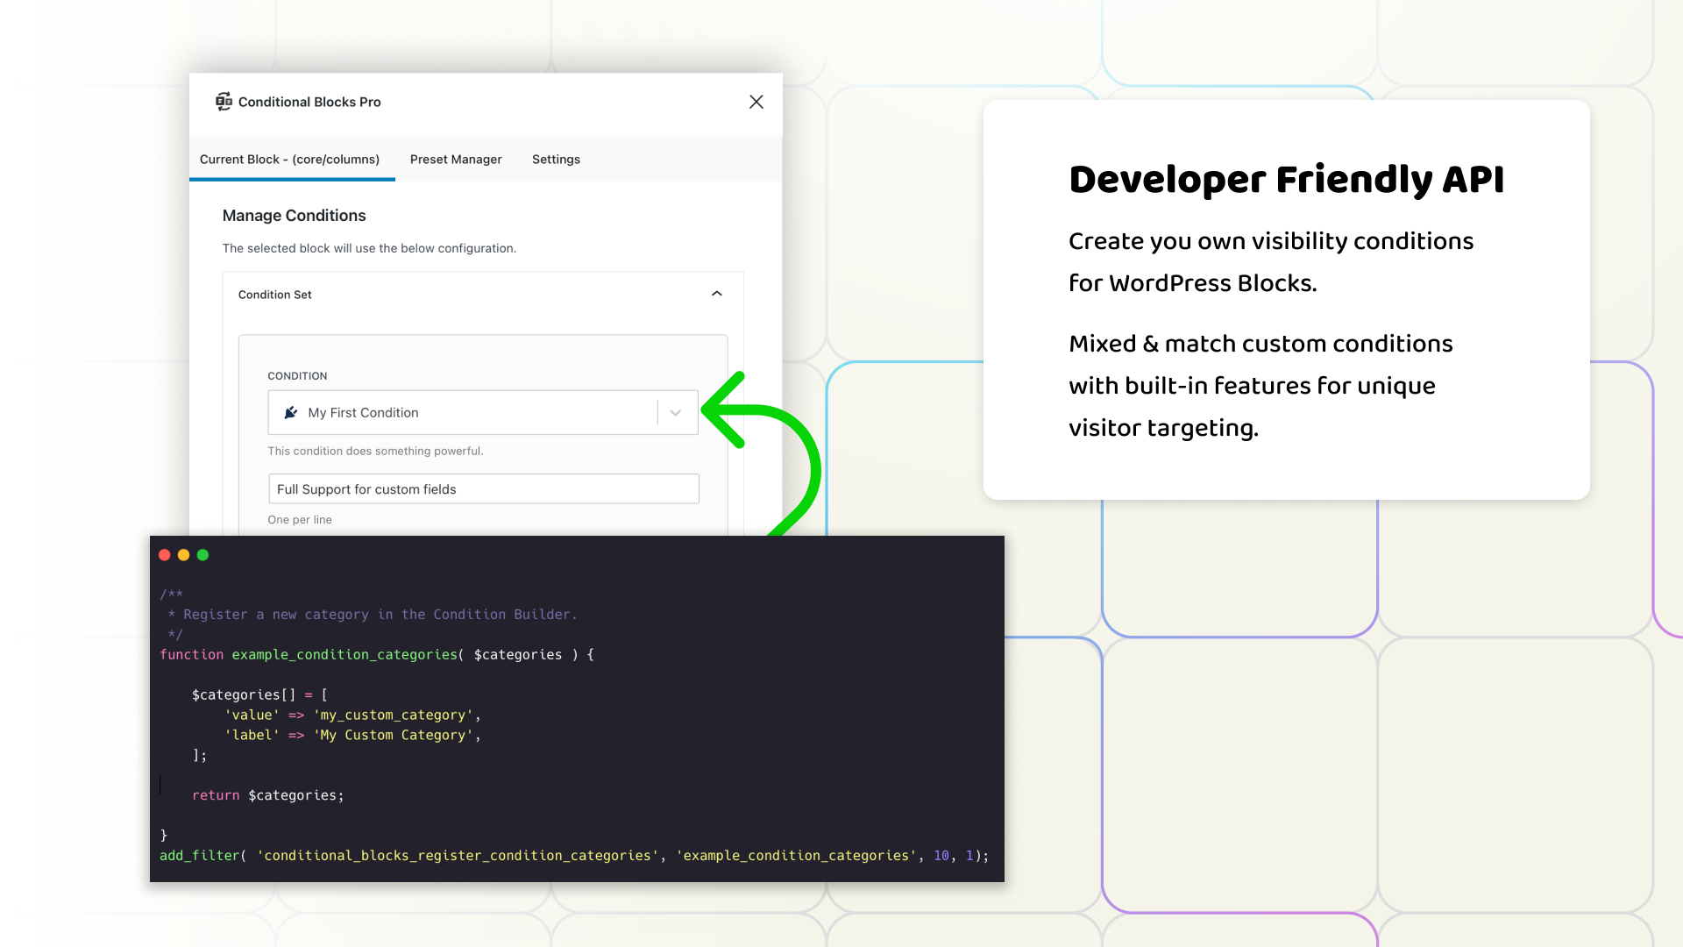Focus the Full Support for custom fields input
Screen dimensions: 1683x947
tap(483, 488)
